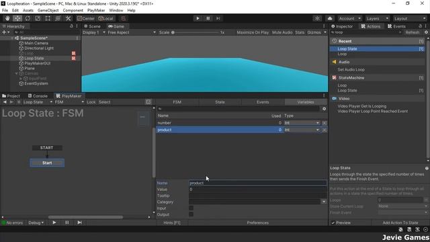Open the Project tab
Viewport: 430px width, 242px height.
(x=11, y=96)
